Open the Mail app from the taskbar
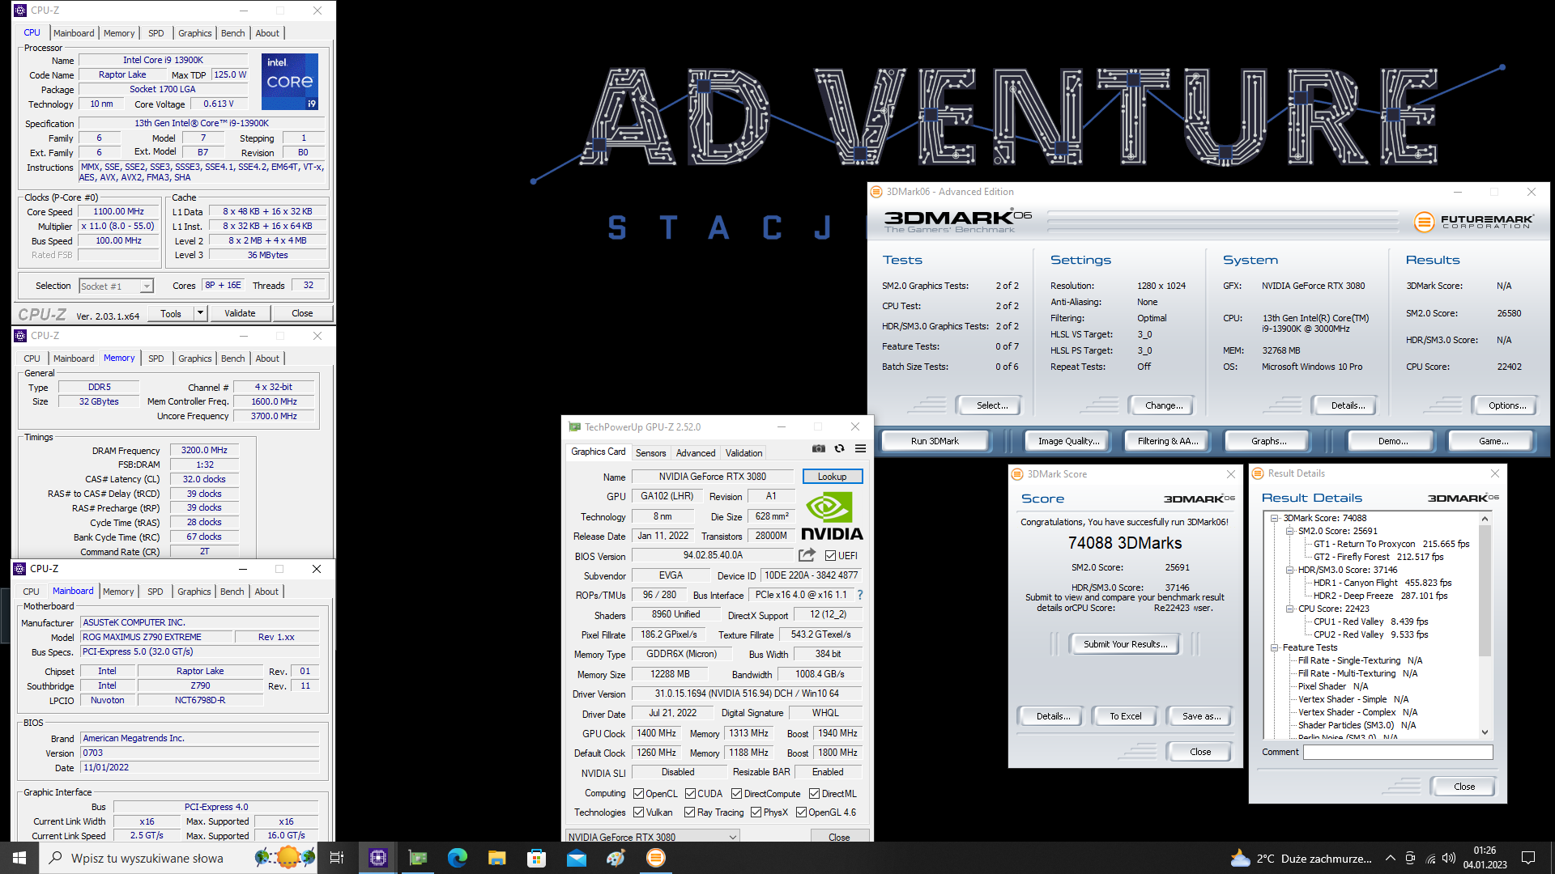This screenshot has width=1555, height=874. 577,858
